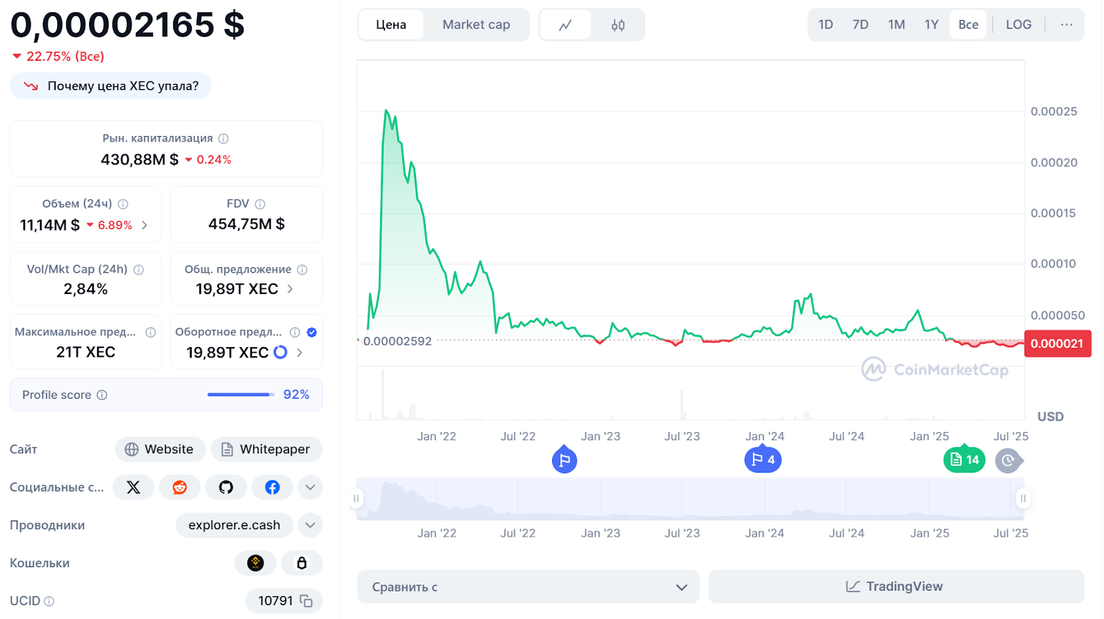Show info tooltip for FDV
The height and width of the screenshot is (619, 1104).
(x=260, y=204)
